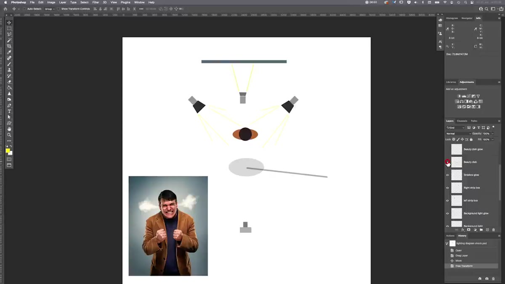
Task: Open layer styles fx menu
Action: click(x=463, y=230)
